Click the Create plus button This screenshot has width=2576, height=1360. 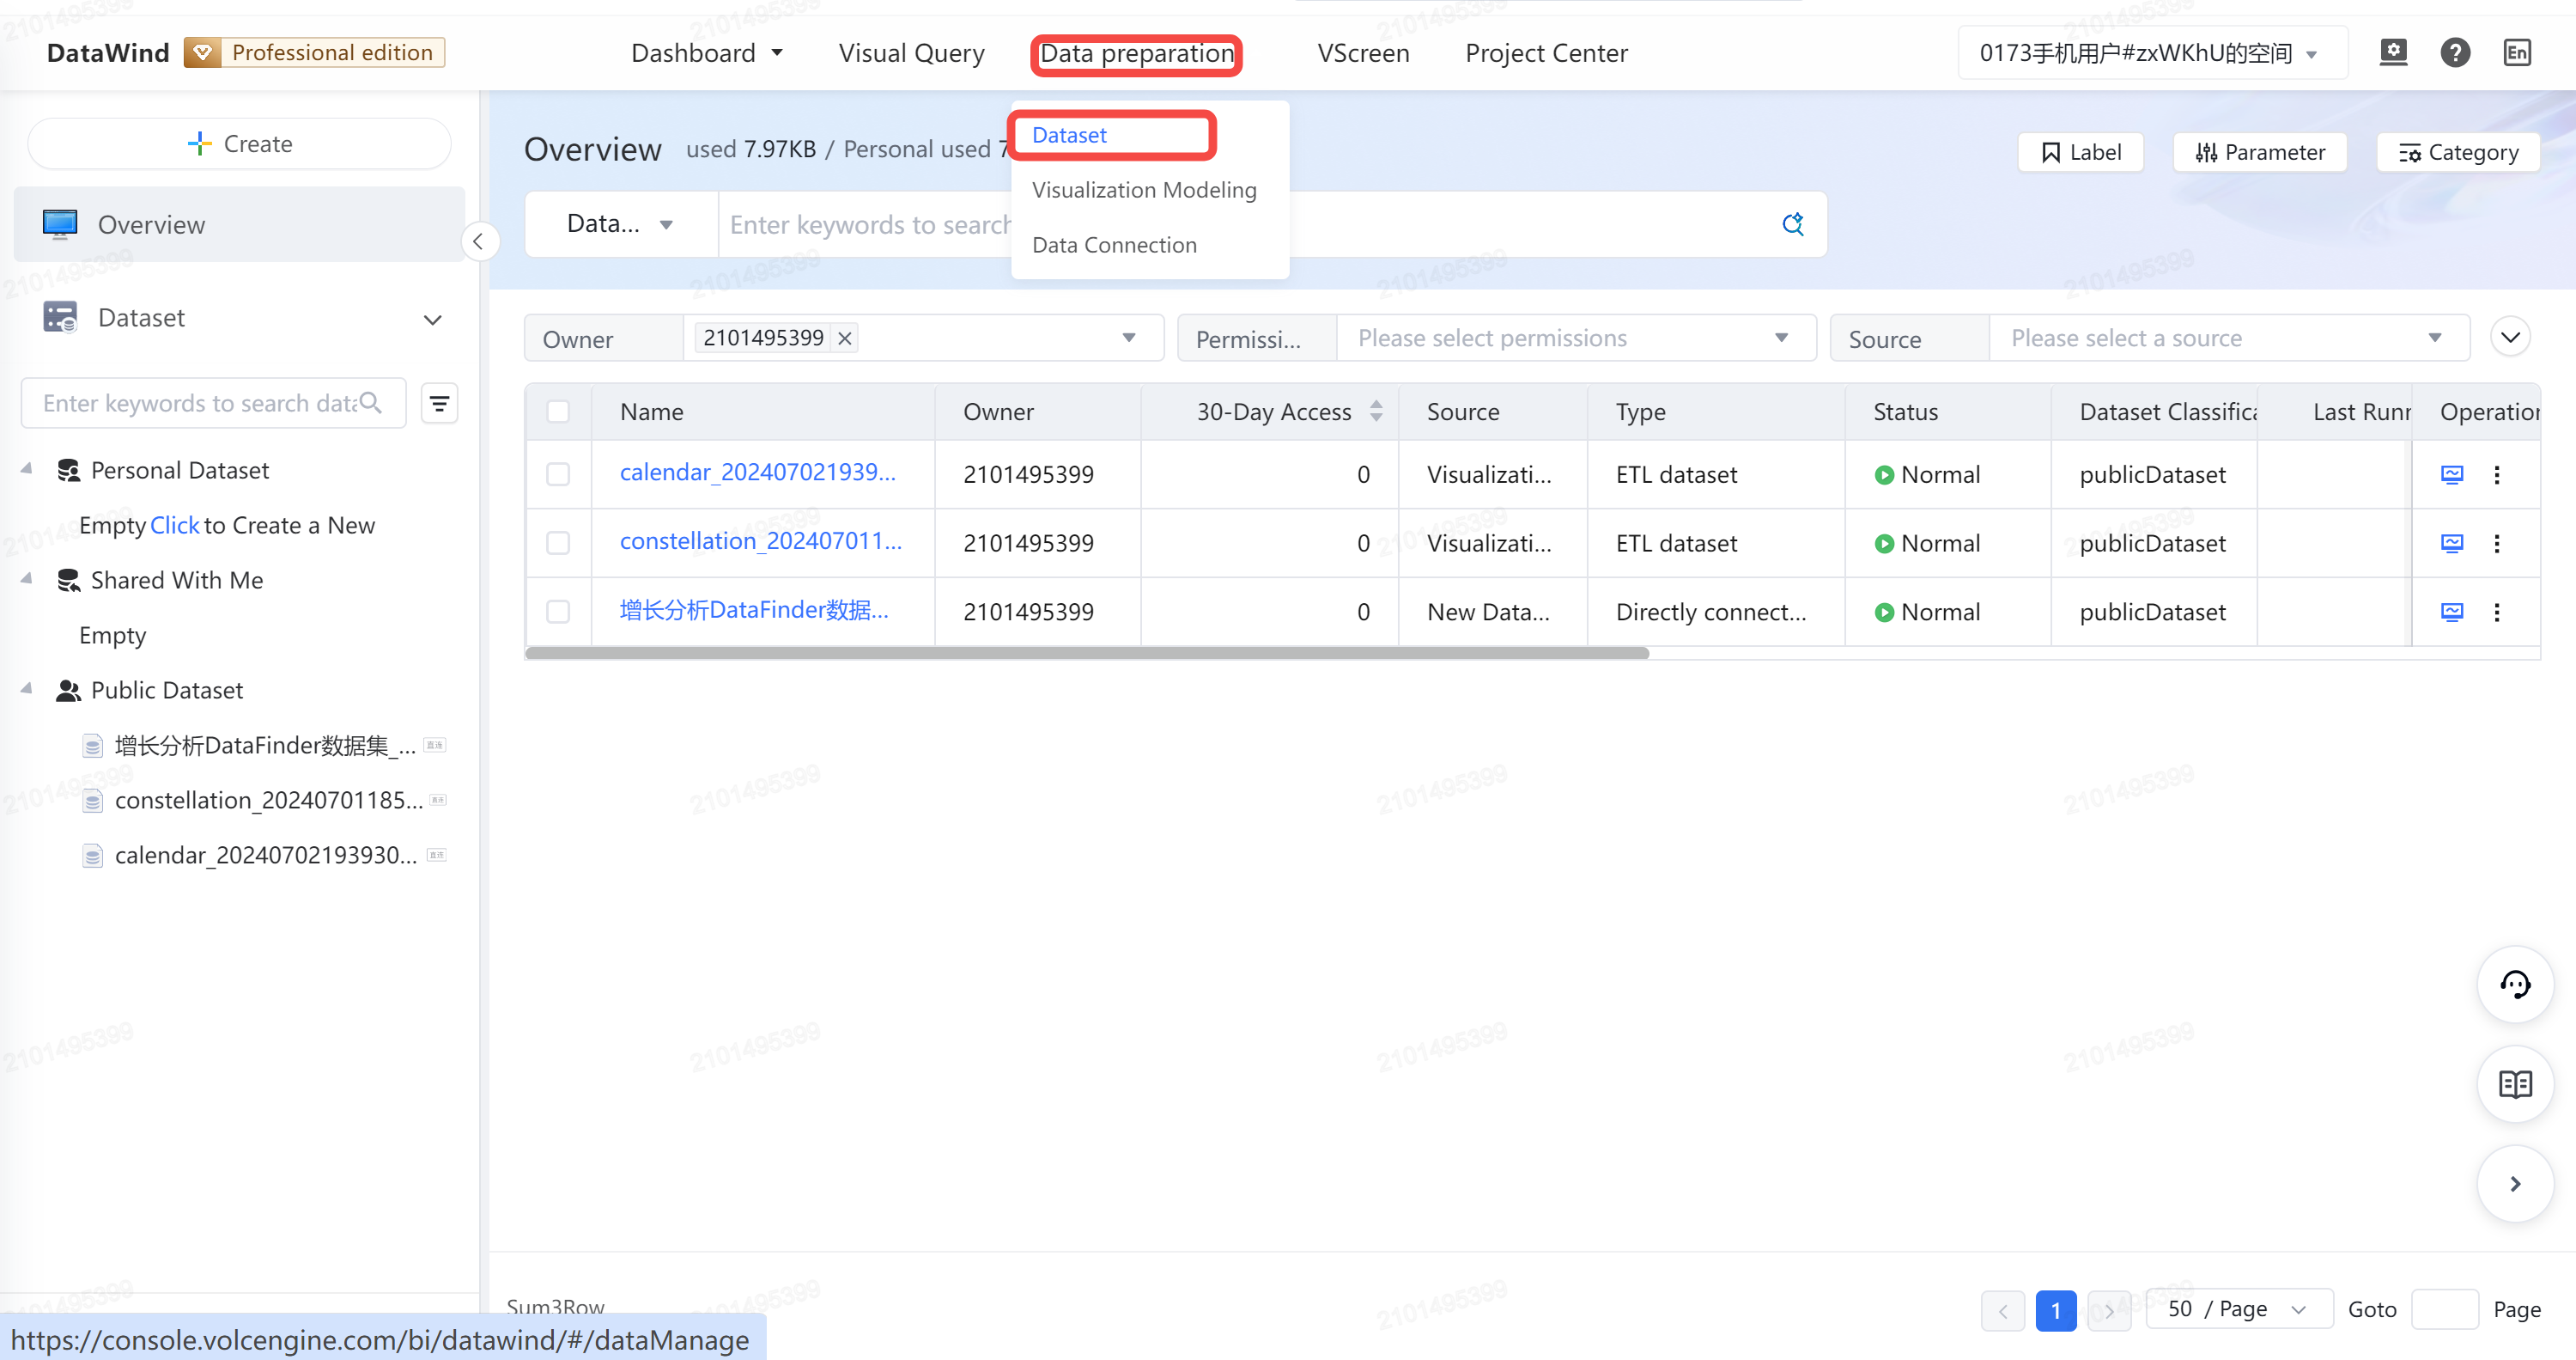click(240, 144)
